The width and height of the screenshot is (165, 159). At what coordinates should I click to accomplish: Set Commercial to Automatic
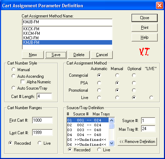click(x=99, y=75)
